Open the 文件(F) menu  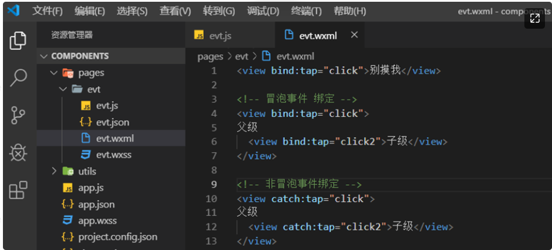click(48, 11)
